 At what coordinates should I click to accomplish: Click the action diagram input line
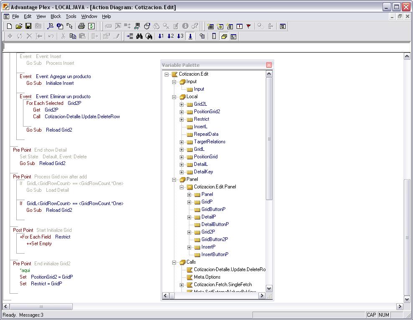tap(206, 46)
